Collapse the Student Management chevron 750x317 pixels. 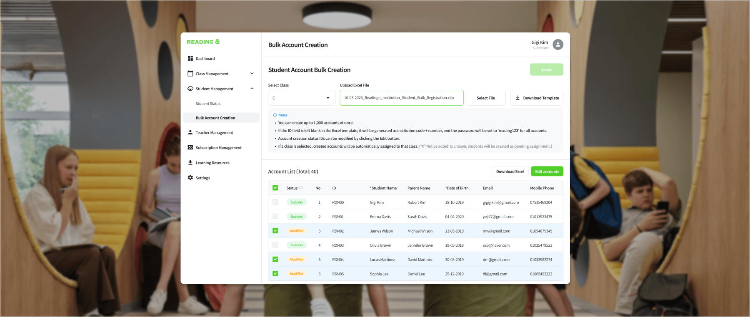(x=252, y=89)
